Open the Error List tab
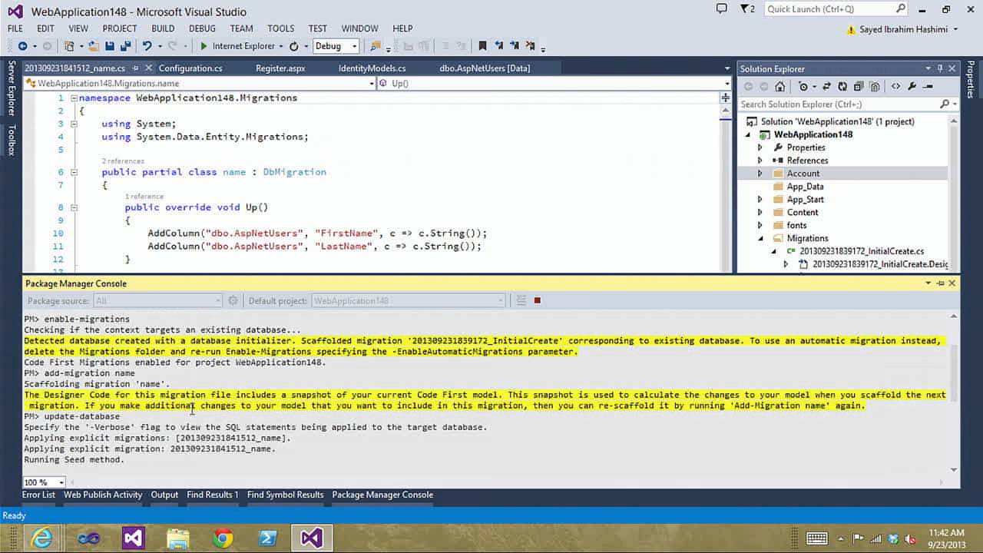Image resolution: width=983 pixels, height=553 pixels. pyautogui.click(x=38, y=495)
